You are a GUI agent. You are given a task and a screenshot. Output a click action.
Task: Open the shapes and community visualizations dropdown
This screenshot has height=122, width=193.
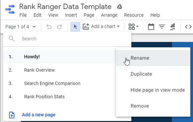point(134,27)
